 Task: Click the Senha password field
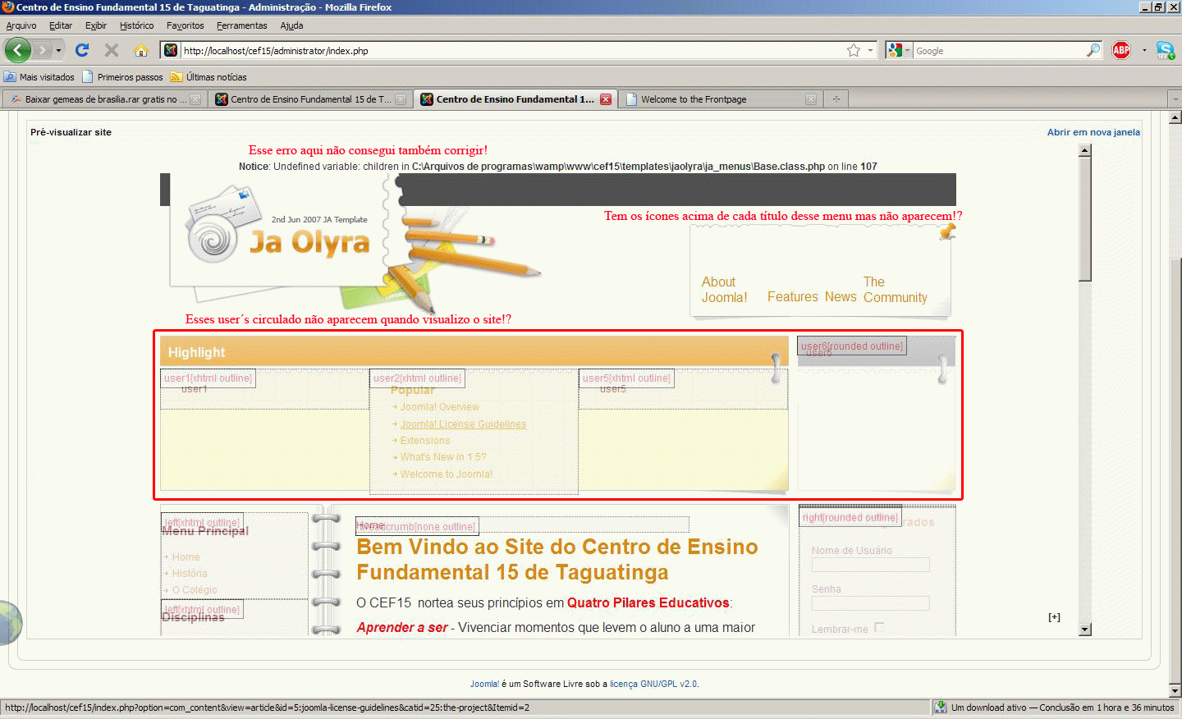pyautogui.click(x=870, y=603)
